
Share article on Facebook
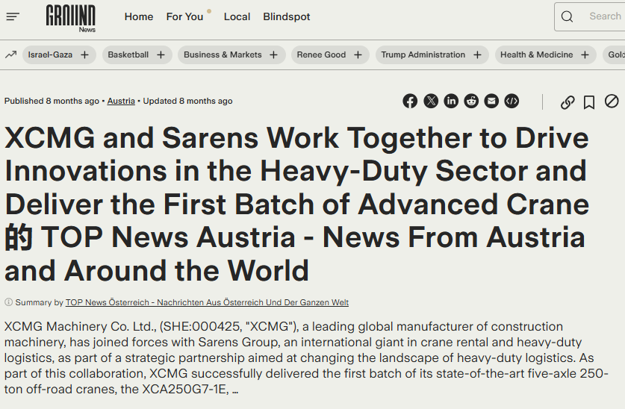(x=410, y=102)
